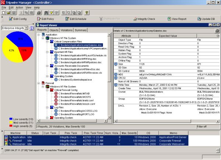
Task: Click the Report Viewer title bar icon
Action: (x=38, y=25)
